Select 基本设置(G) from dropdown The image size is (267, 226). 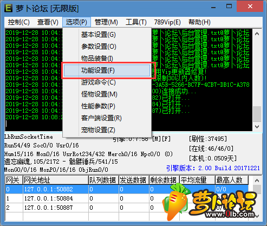coord(107,35)
